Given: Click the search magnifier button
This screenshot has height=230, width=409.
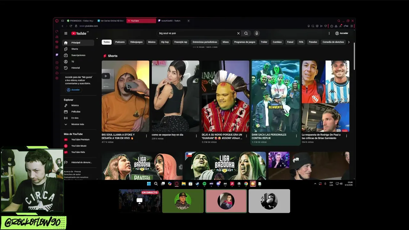Looking at the screenshot, I should pos(246,33).
